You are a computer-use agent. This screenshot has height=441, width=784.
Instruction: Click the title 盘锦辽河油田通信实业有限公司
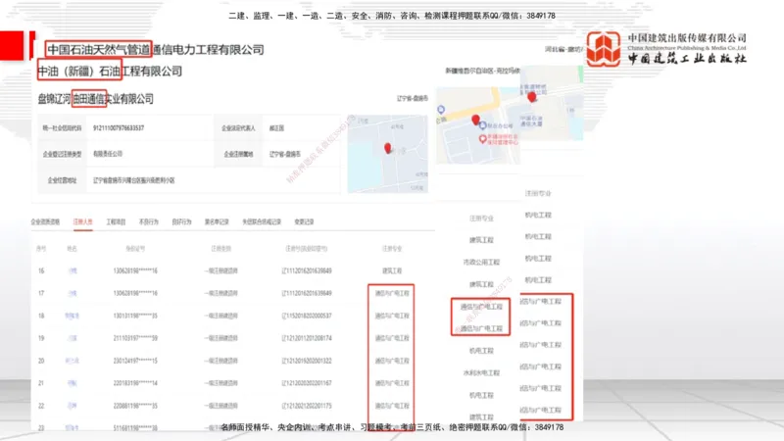pyautogui.click(x=95, y=99)
